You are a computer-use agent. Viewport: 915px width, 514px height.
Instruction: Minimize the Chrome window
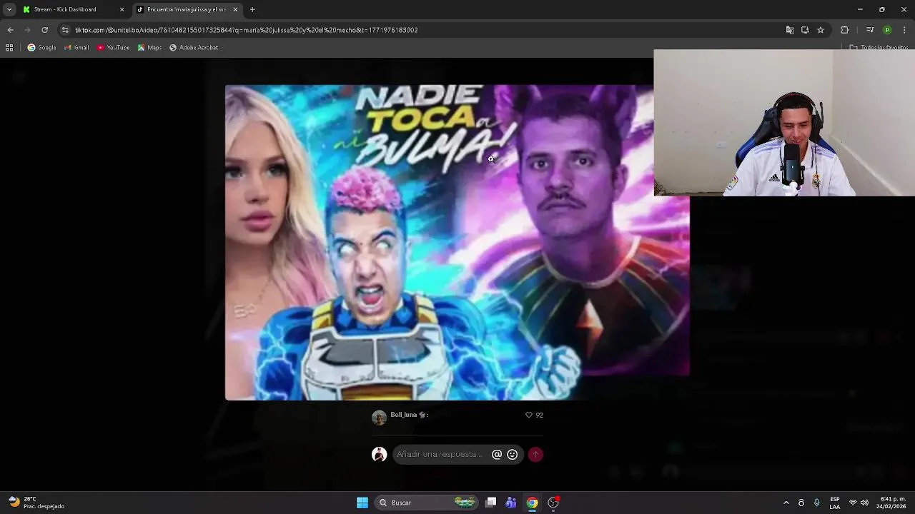pyautogui.click(x=860, y=9)
